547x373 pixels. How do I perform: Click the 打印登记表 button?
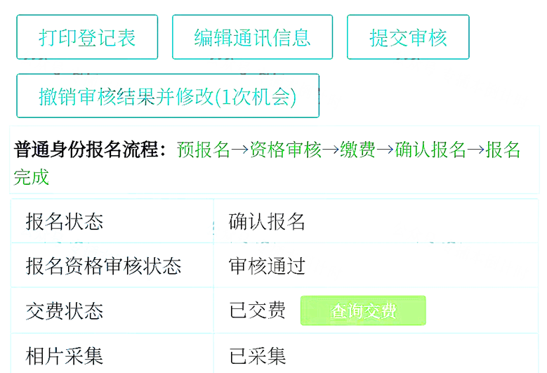coord(87,37)
